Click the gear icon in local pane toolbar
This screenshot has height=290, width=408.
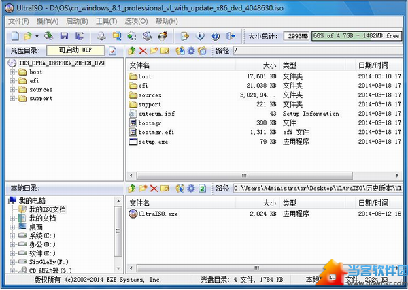coord(191,188)
